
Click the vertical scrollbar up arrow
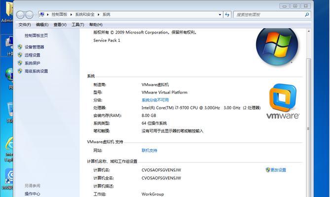pos(309,31)
